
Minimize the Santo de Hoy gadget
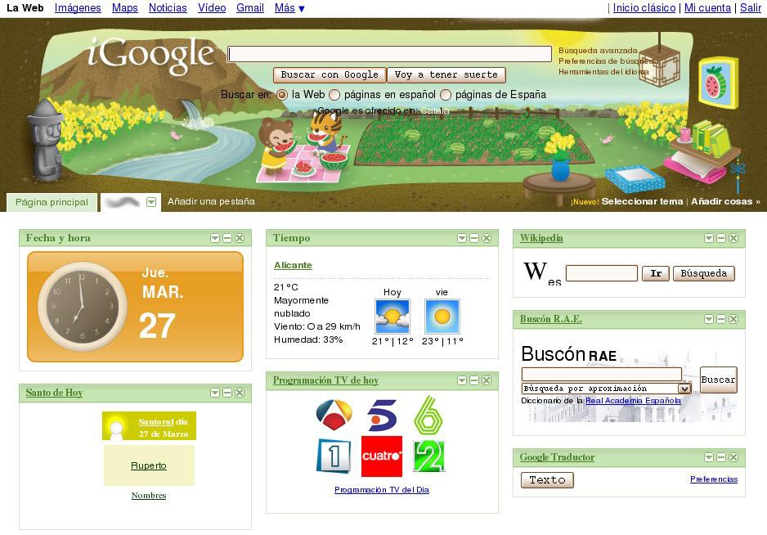[227, 393]
